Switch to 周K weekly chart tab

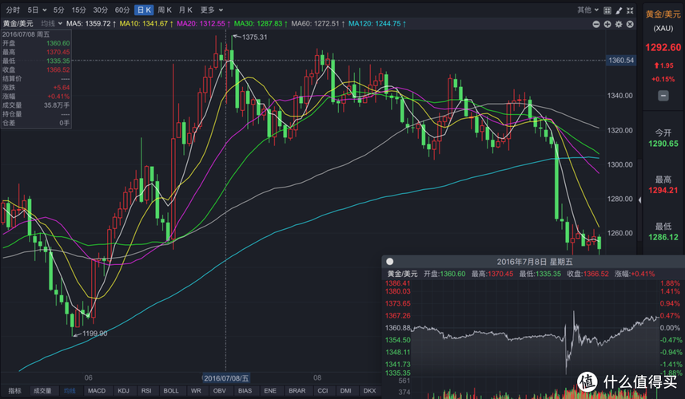pos(164,10)
